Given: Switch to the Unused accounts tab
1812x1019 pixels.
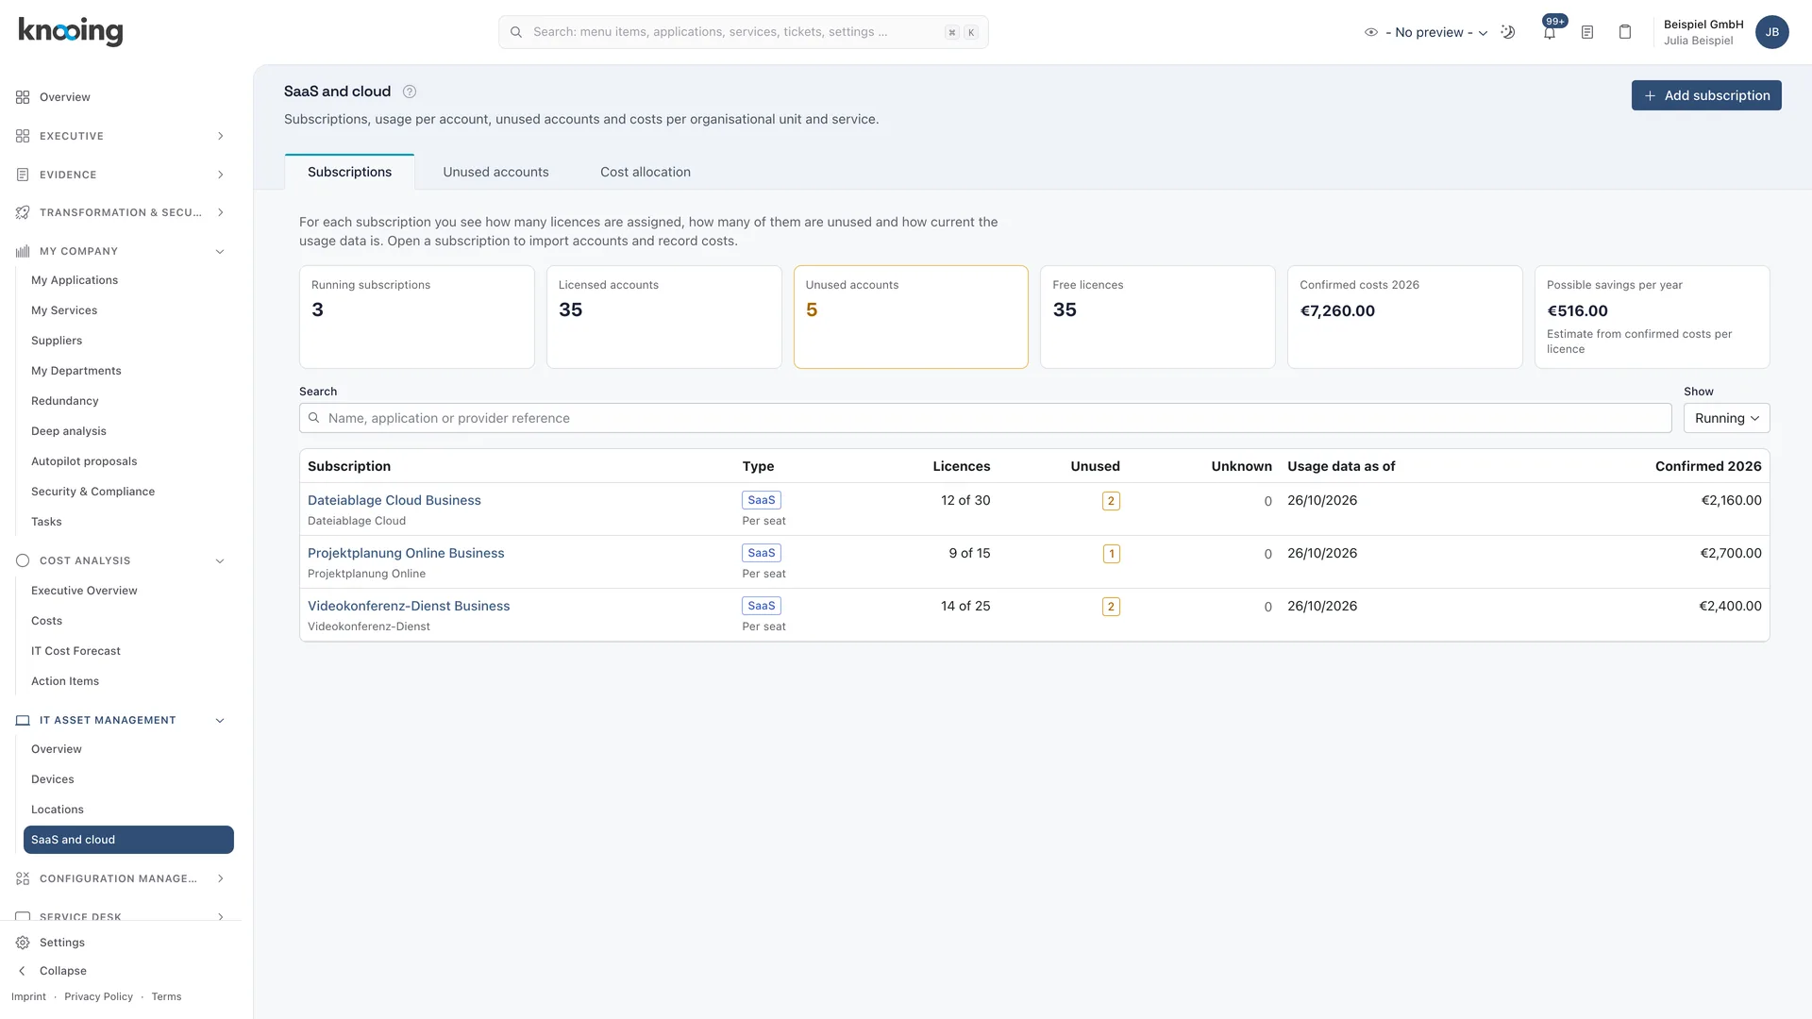Looking at the screenshot, I should (495, 172).
